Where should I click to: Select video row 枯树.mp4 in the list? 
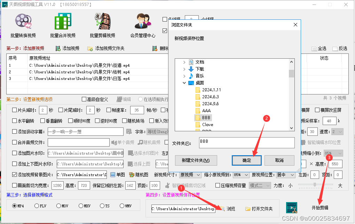pos(79,72)
